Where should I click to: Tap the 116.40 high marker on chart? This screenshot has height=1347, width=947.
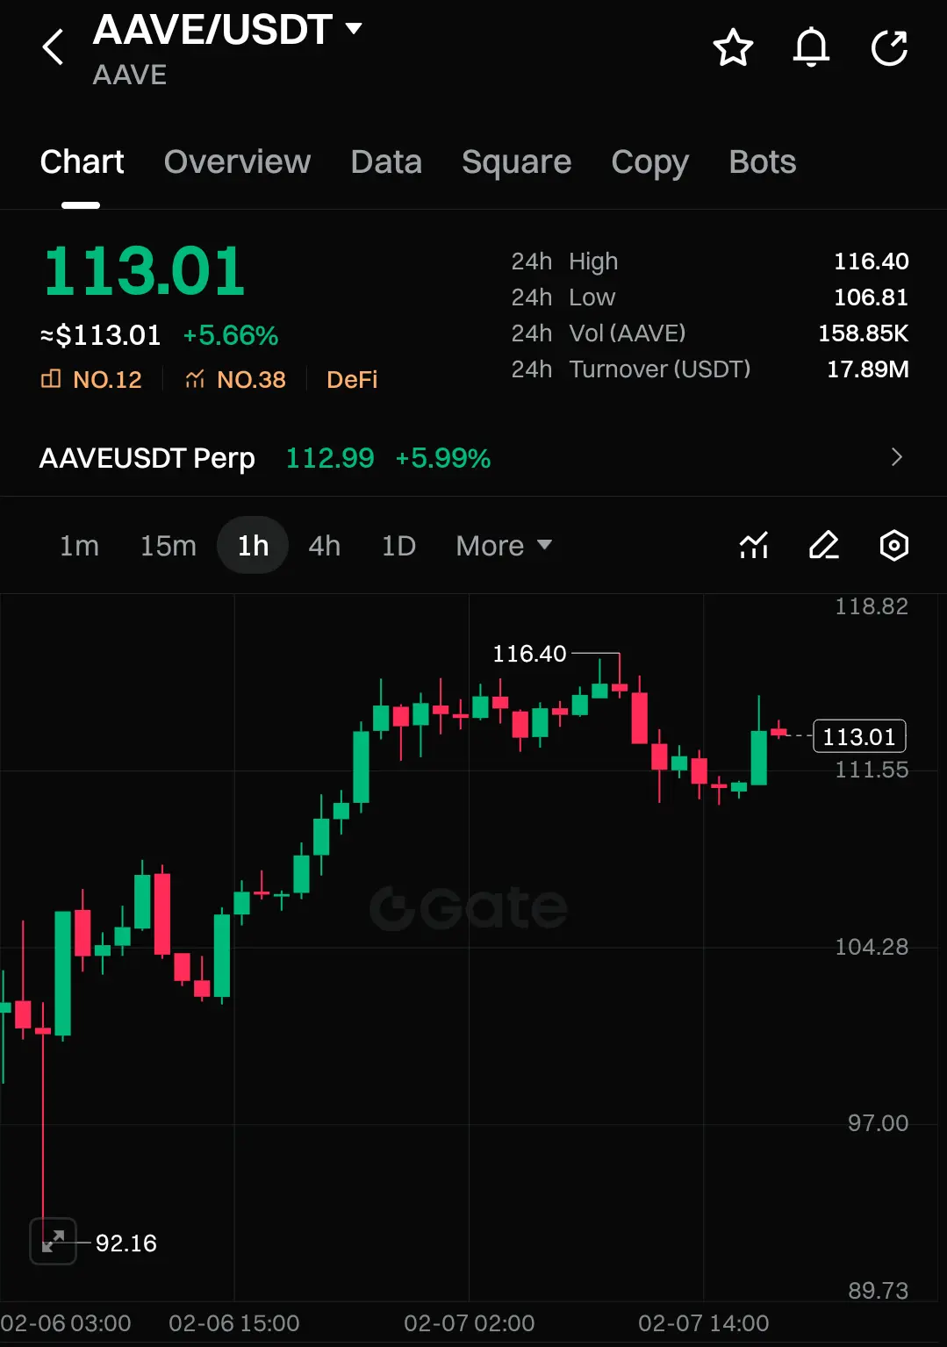tap(529, 654)
